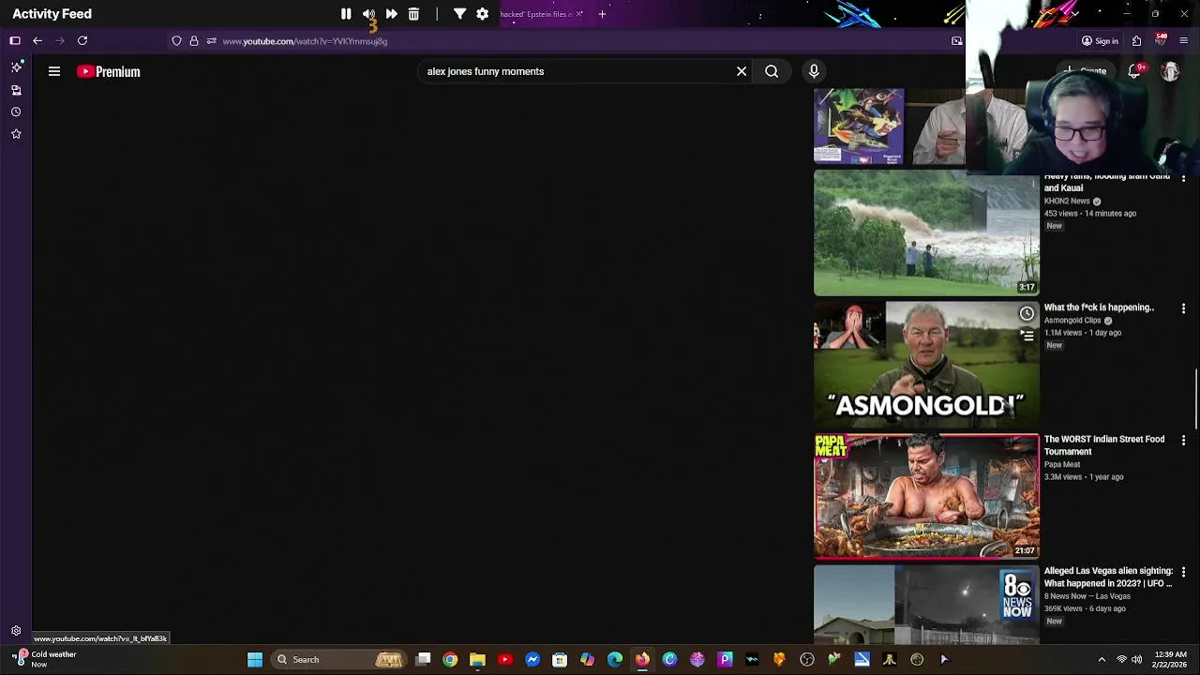Open bookmarks star in the sidebar

coord(16,134)
